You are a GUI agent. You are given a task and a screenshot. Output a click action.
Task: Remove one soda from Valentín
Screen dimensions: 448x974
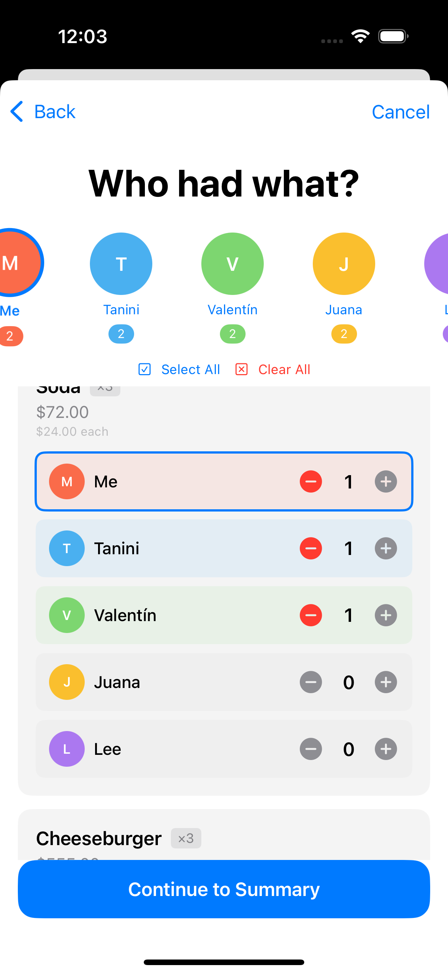tap(311, 615)
